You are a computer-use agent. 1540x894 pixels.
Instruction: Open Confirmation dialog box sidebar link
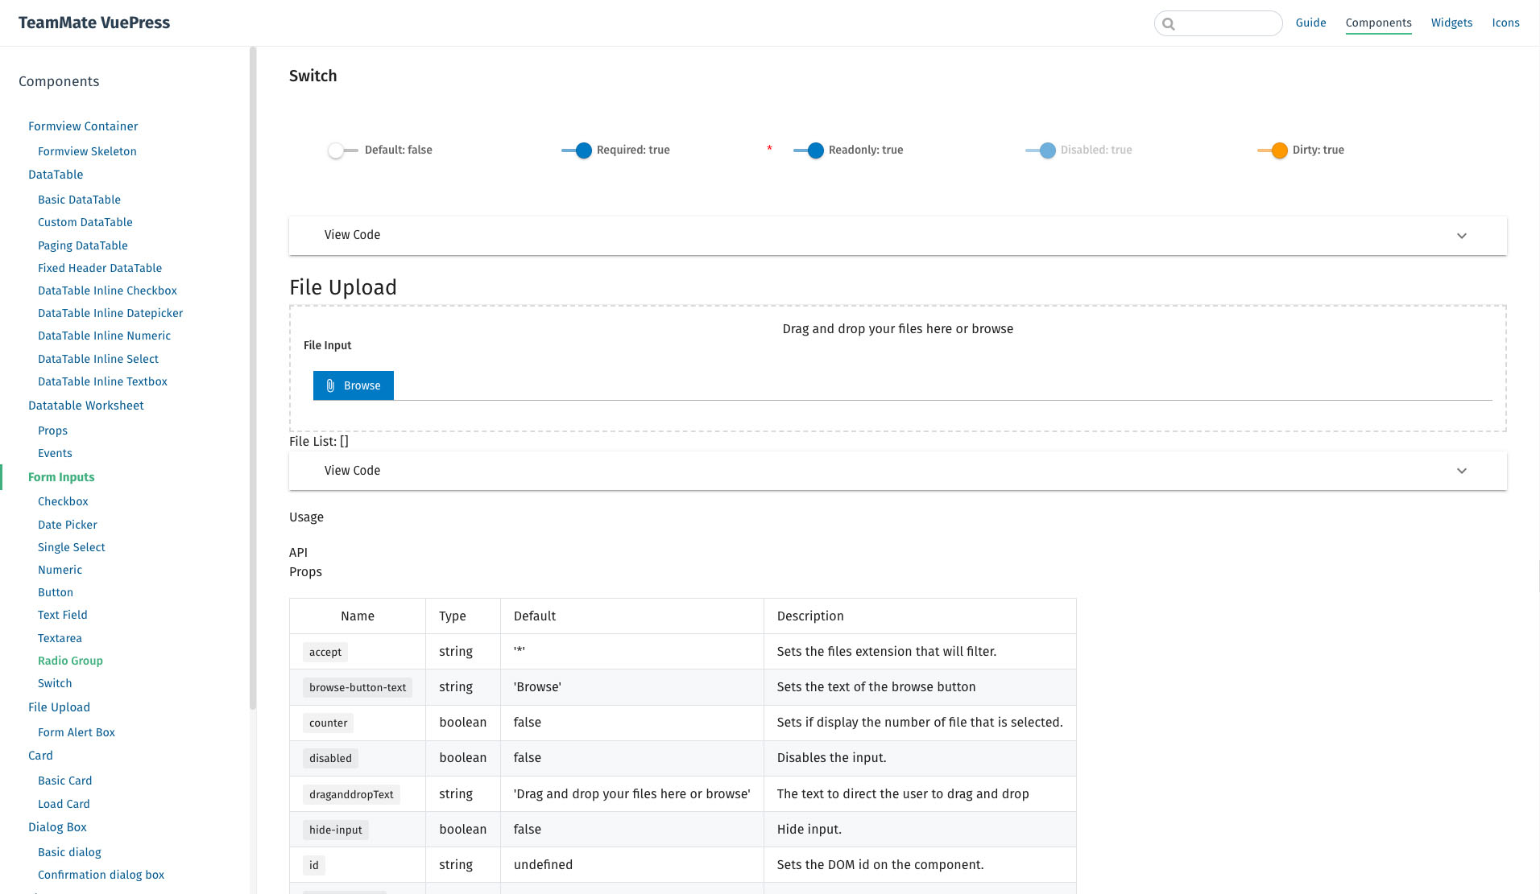coord(101,875)
